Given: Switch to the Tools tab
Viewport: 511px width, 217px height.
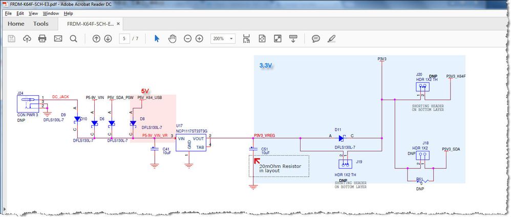Looking at the screenshot, I should (x=41, y=24).
